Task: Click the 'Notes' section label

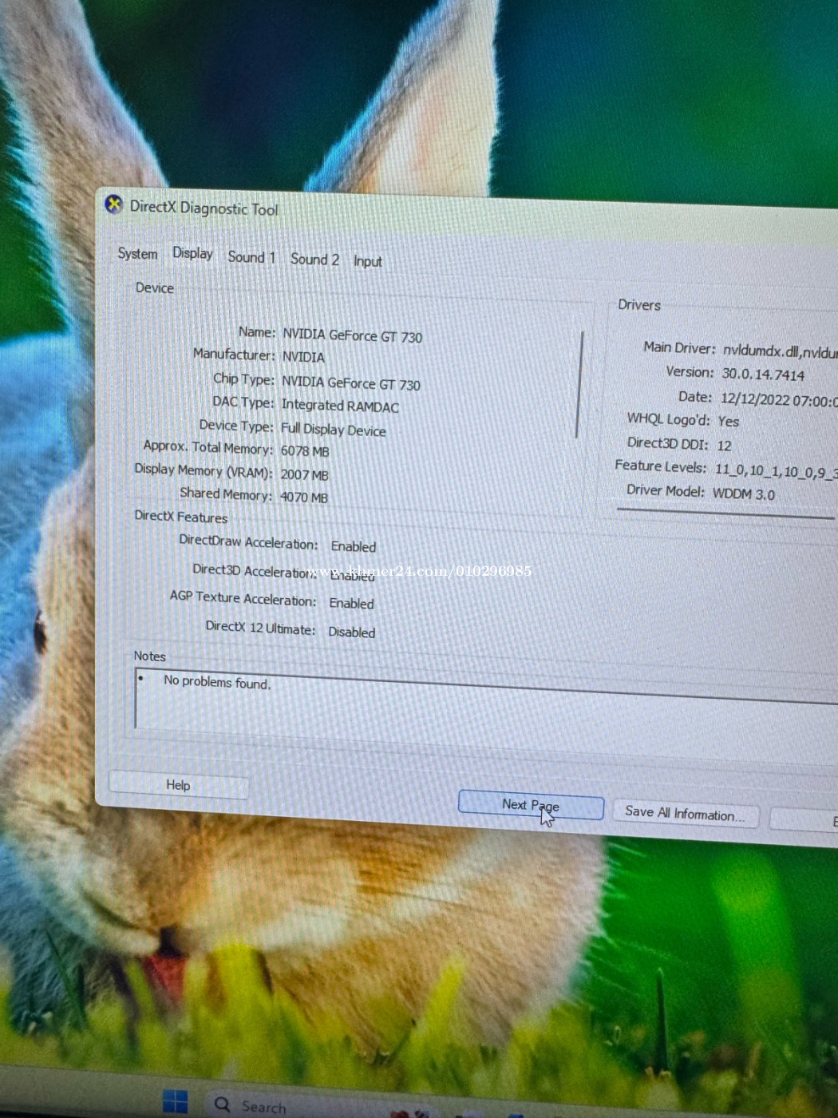Action: tap(149, 656)
